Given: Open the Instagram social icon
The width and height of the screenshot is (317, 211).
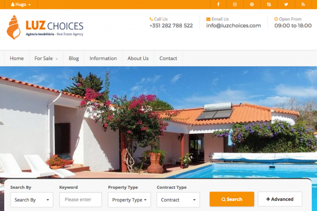Looking at the screenshot, I should 235,4.
